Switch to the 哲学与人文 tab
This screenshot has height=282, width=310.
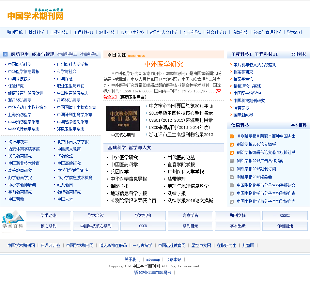pyautogui.click(x=140, y=148)
